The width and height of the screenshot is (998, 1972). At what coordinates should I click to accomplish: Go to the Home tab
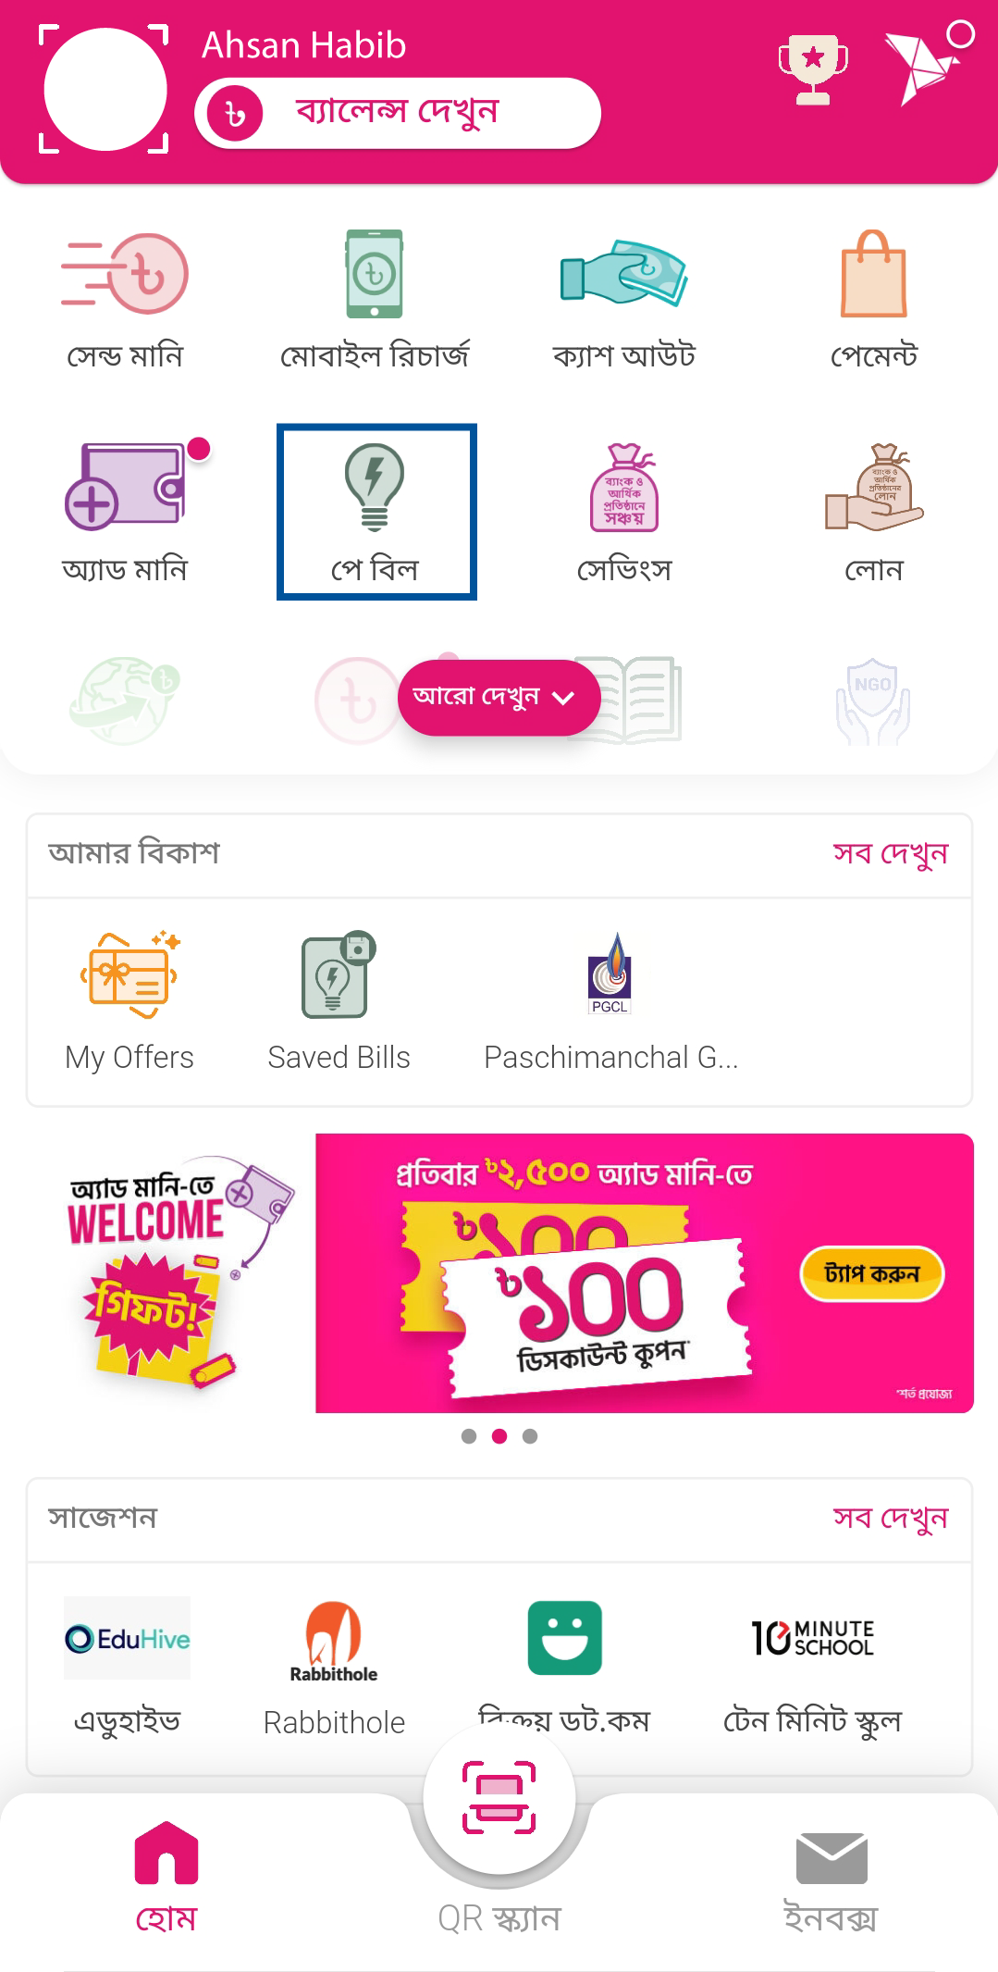[166, 1878]
